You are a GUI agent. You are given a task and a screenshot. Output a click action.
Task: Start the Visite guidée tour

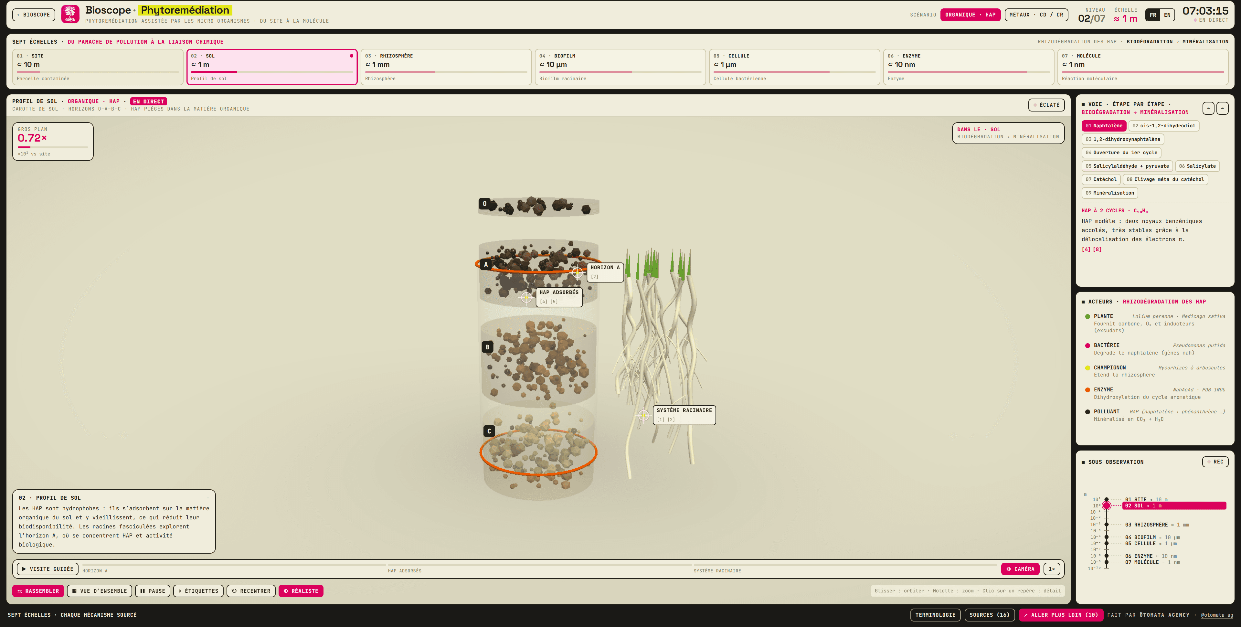(48, 569)
